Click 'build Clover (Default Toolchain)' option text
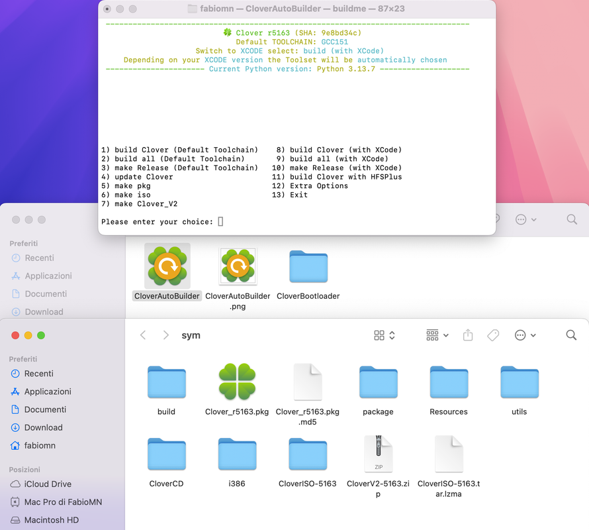The height and width of the screenshot is (530, 589). click(x=187, y=150)
